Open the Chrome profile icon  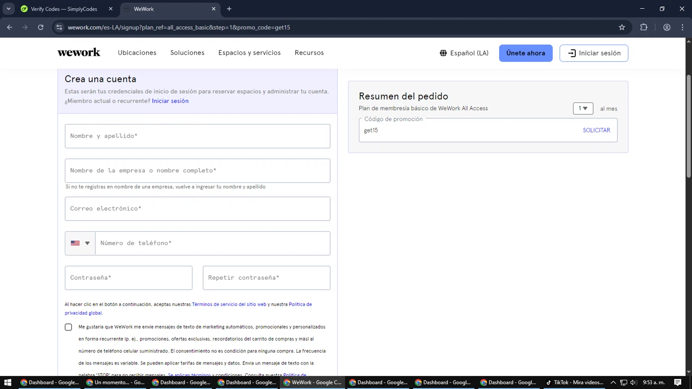667,27
